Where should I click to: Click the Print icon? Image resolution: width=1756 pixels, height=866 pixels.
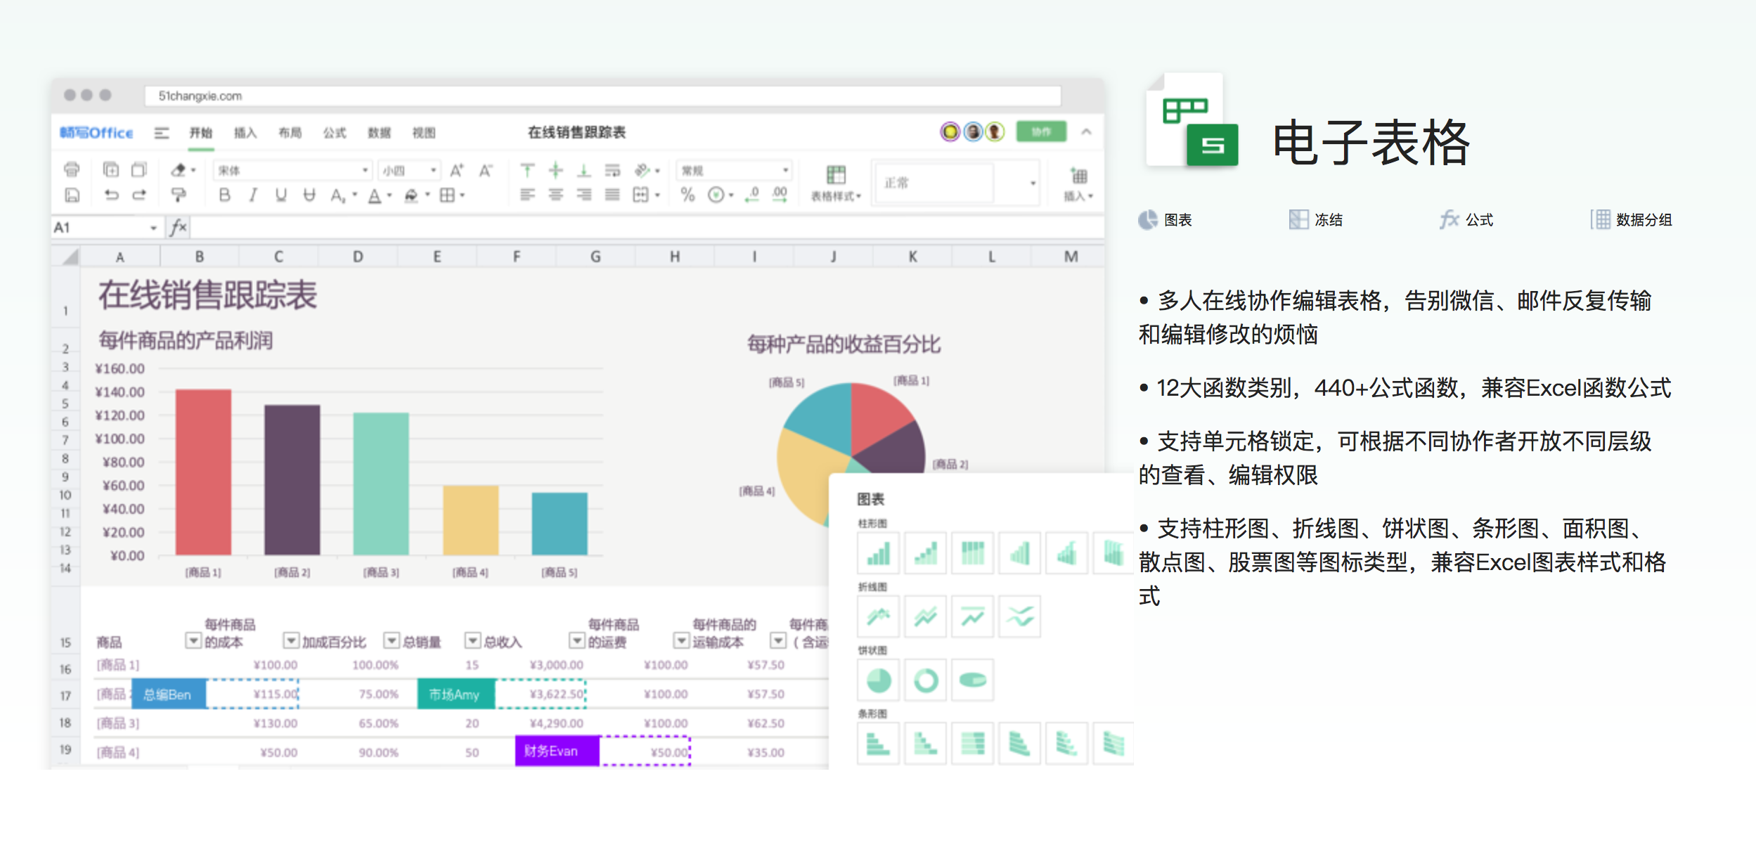point(72,170)
